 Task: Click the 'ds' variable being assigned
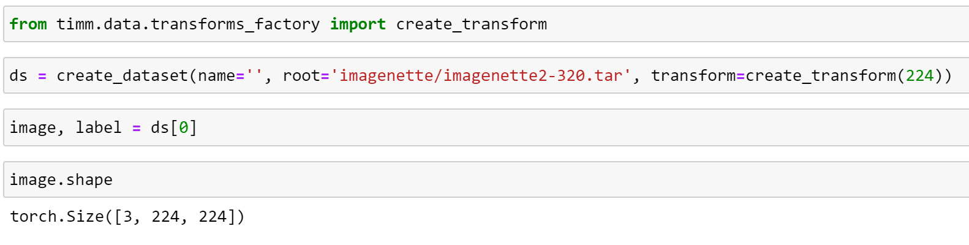[x=18, y=76]
